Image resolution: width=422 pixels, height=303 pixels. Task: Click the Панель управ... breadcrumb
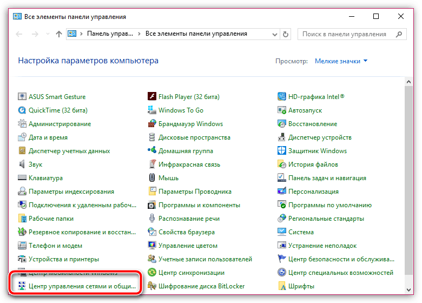point(110,34)
